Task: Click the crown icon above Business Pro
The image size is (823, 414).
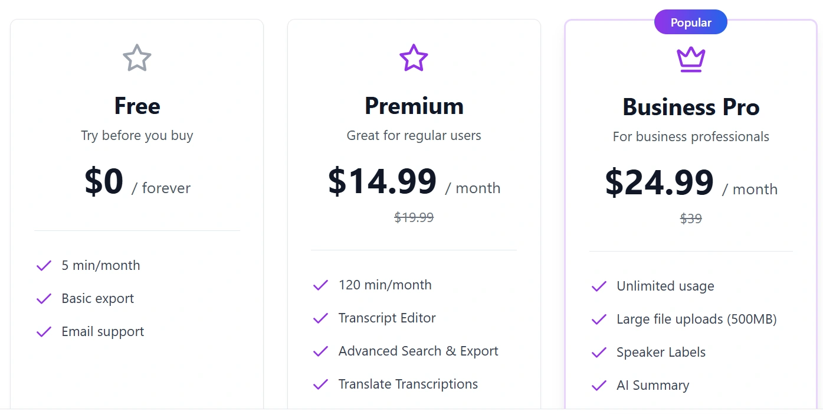Action: click(691, 59)
